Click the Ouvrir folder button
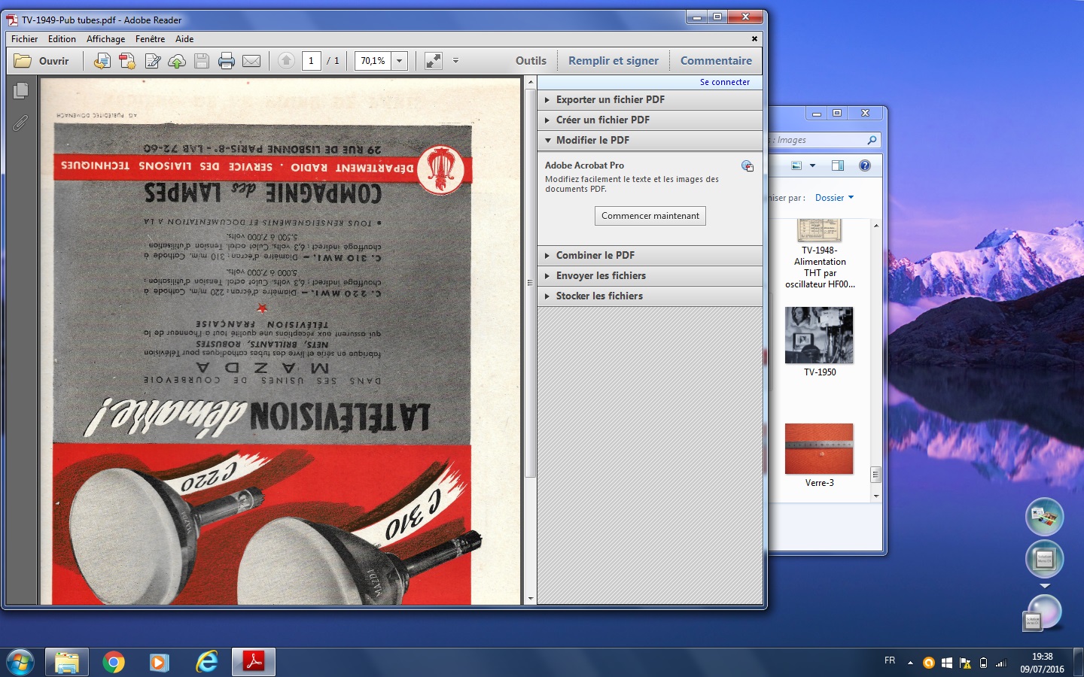This screenshot has height=677, width=1084. pos(41,61)
